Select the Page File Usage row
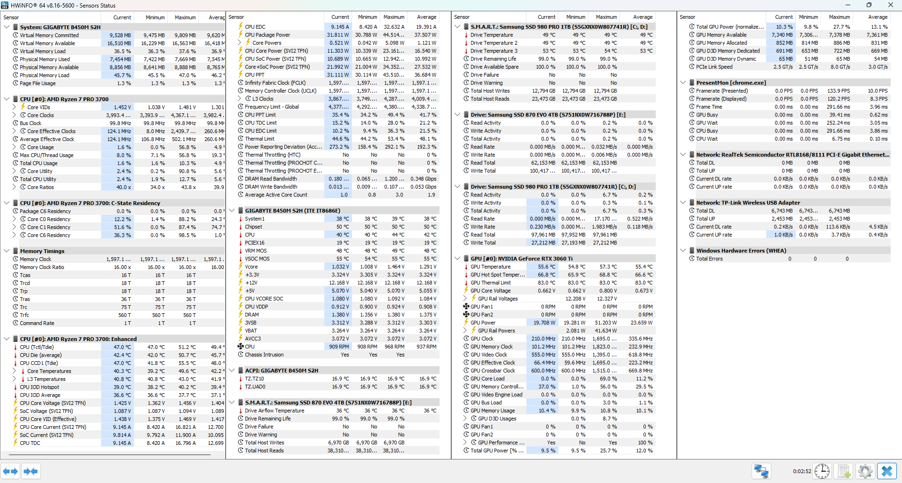The image size is (902, 483). pyautogui.click(x=113, y=83)
